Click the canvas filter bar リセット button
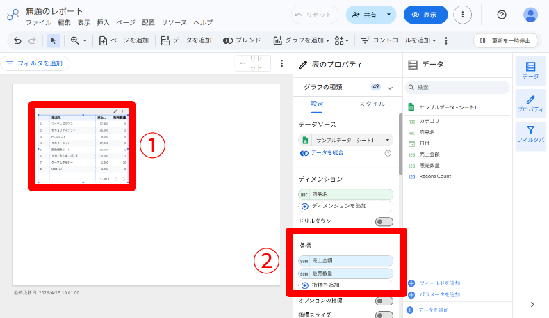Screen dimensions: 549x318 (x=252, y=63)
